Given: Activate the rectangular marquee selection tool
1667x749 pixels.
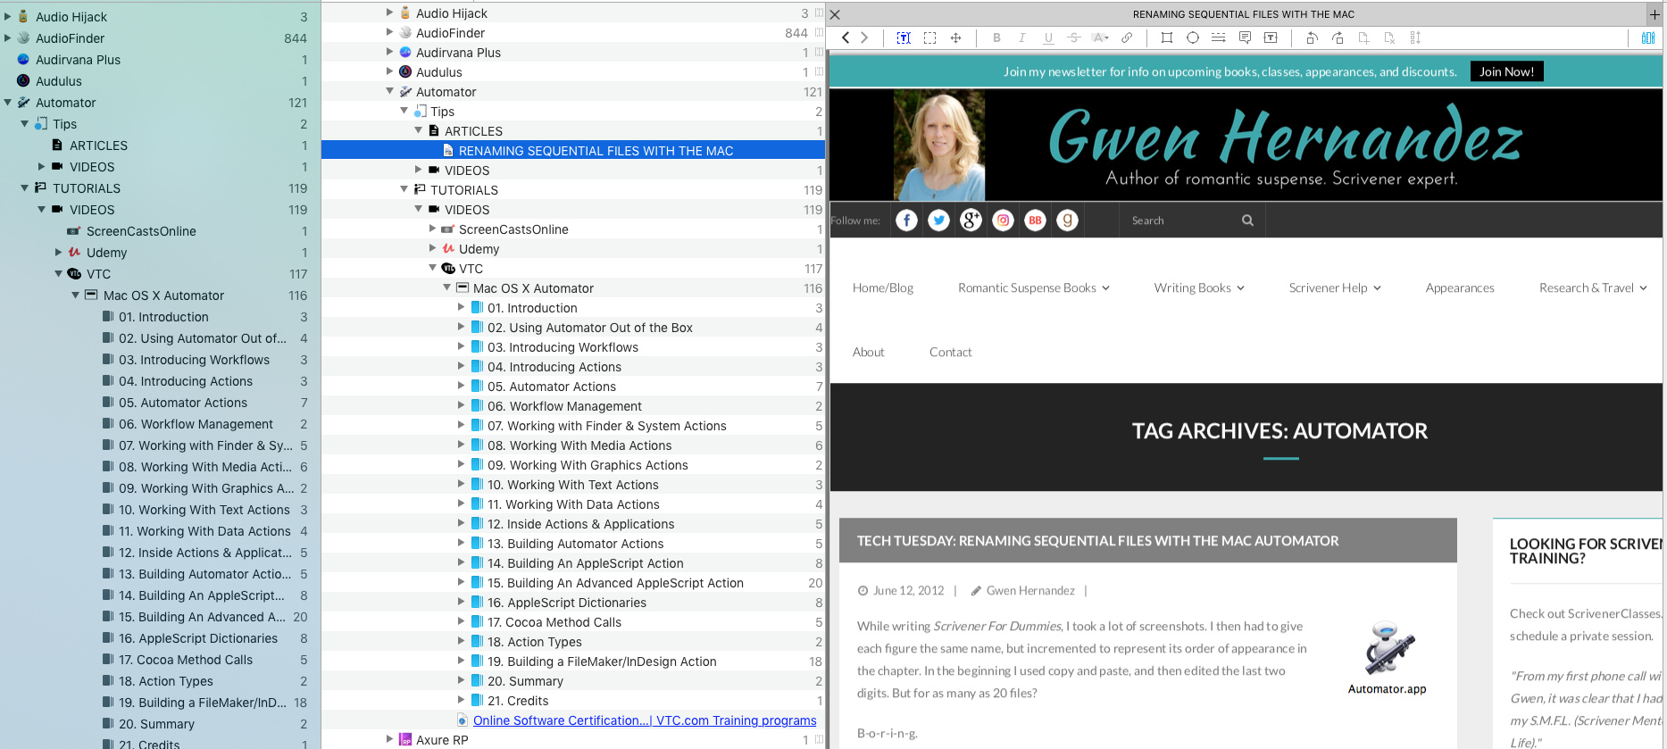Looking at the screenshot, I should 929,37.
